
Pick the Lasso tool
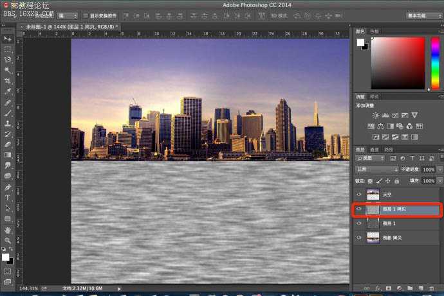point(8,60)
